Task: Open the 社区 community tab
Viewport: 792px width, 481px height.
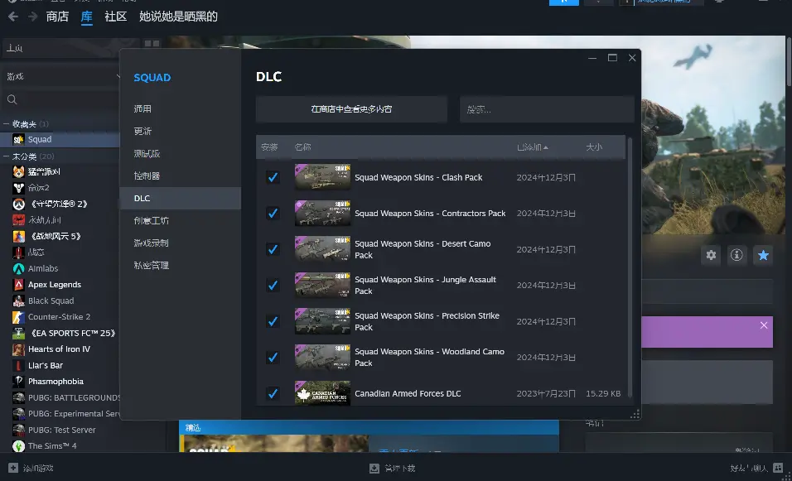Action: pos(116,17)
